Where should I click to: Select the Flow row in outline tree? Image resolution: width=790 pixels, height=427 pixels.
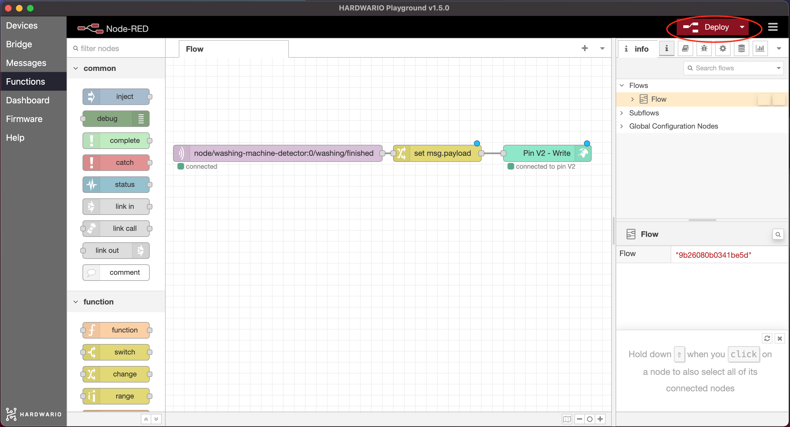(x=702, y=99)
